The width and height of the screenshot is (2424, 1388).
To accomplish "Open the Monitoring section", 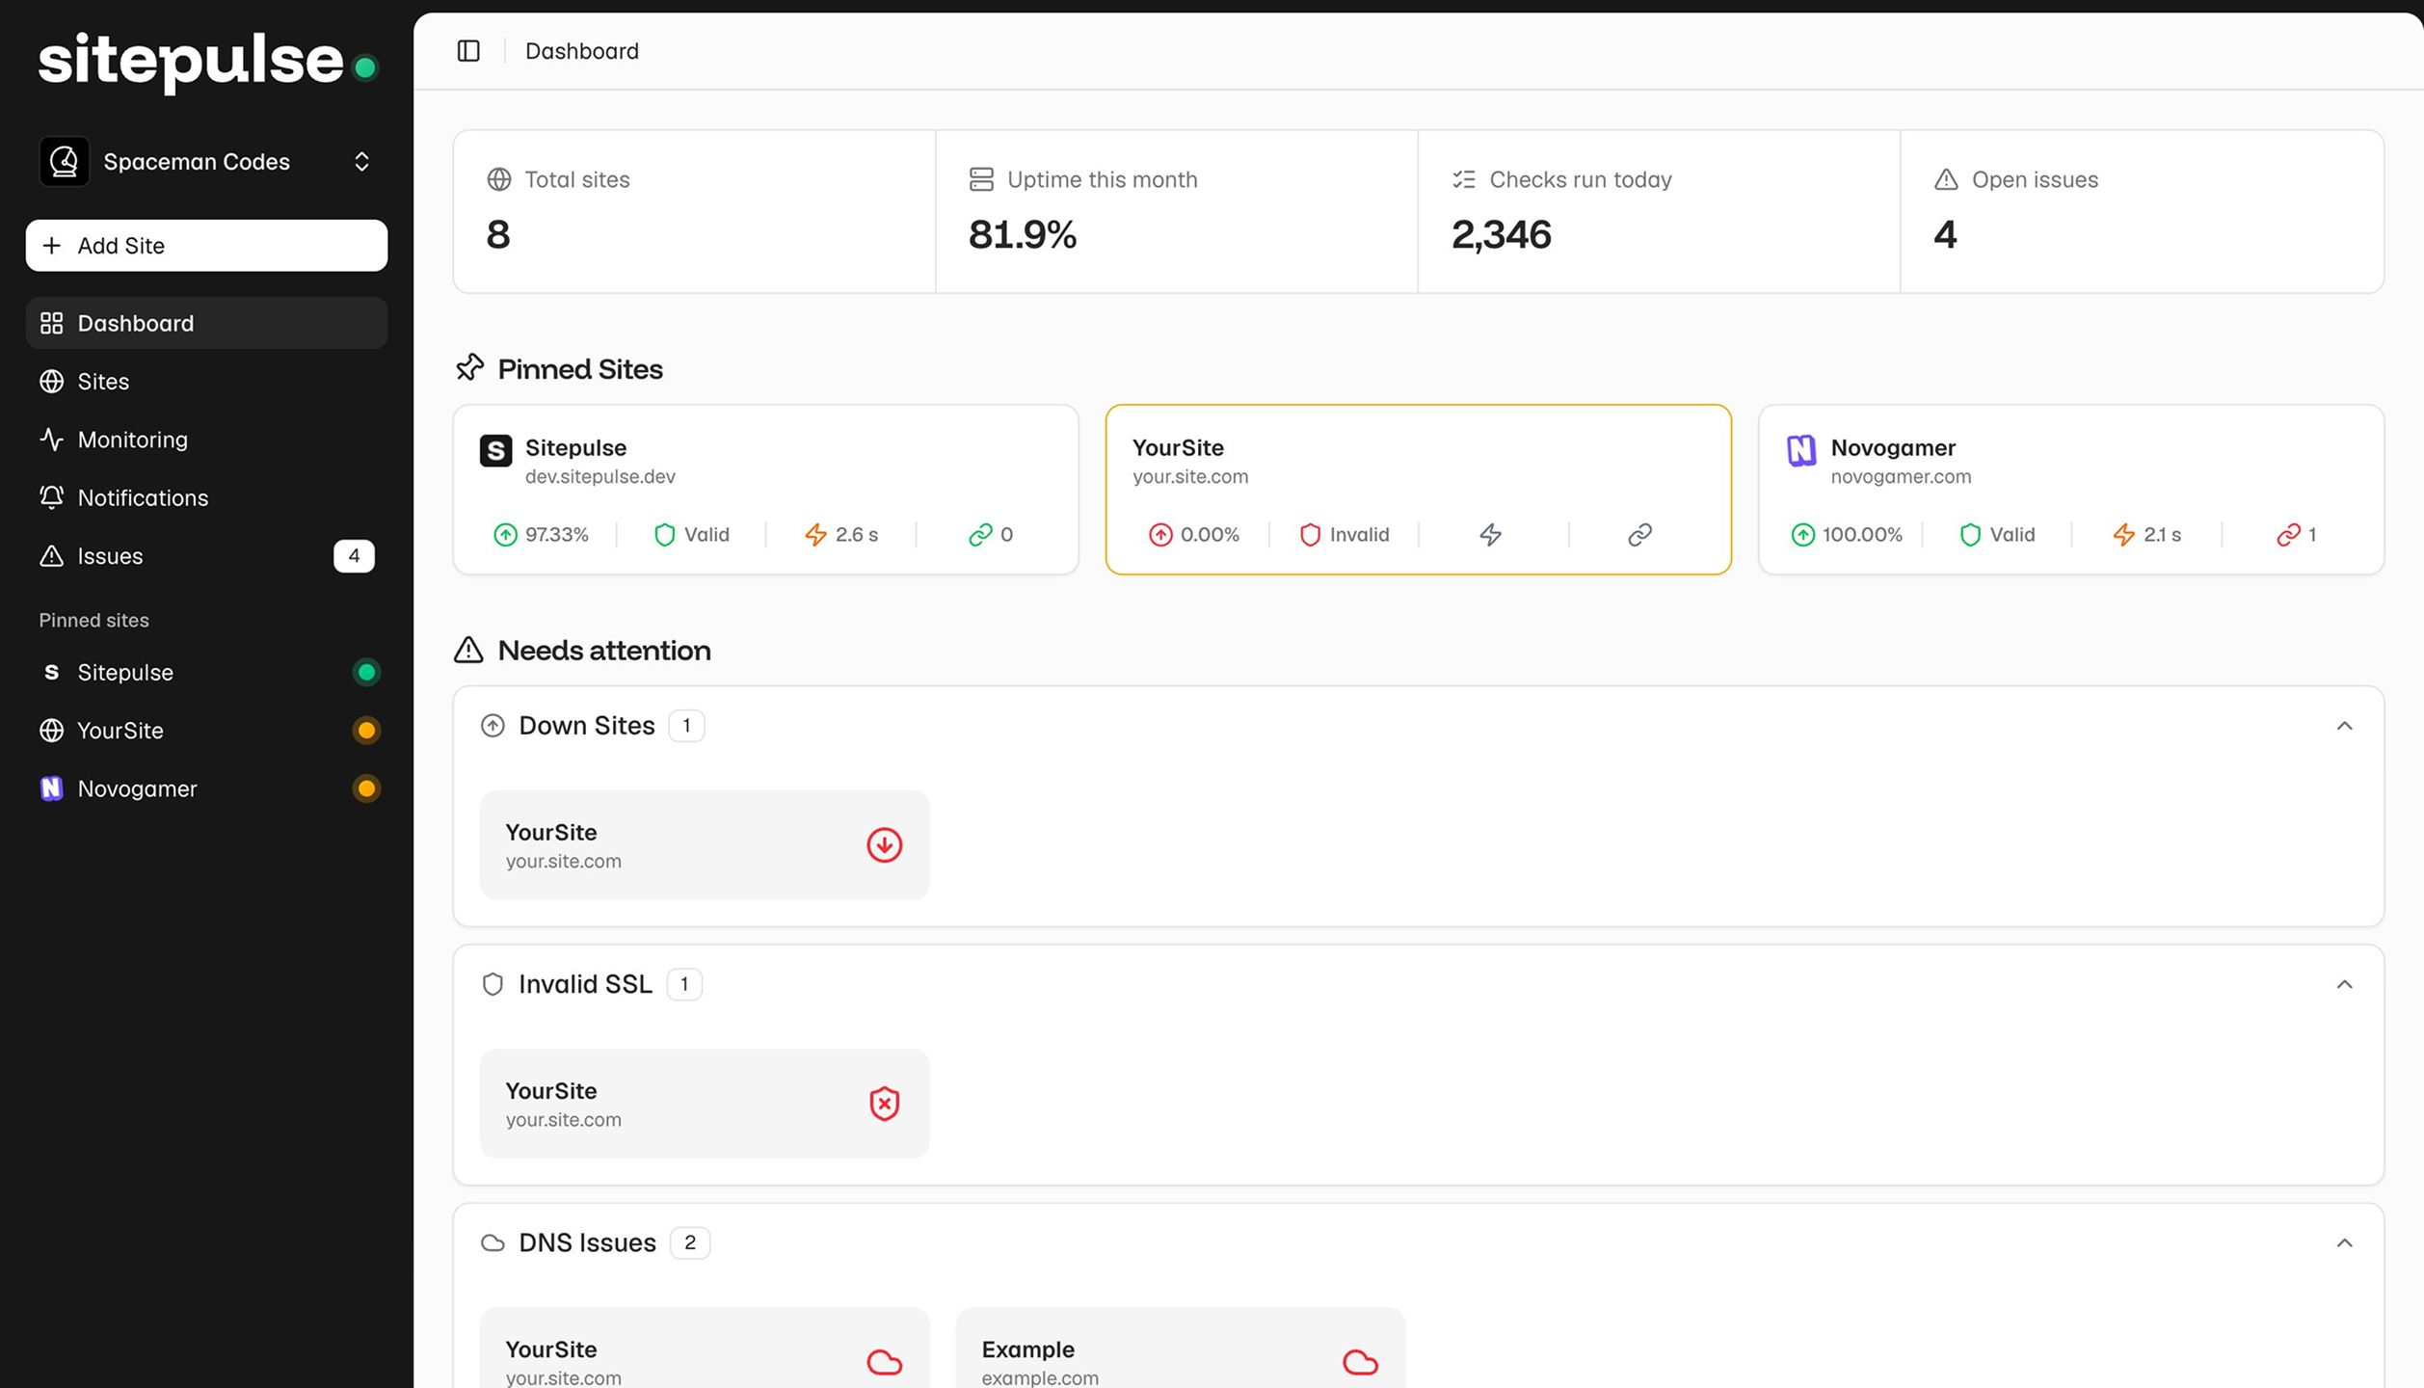I will 206,440.
